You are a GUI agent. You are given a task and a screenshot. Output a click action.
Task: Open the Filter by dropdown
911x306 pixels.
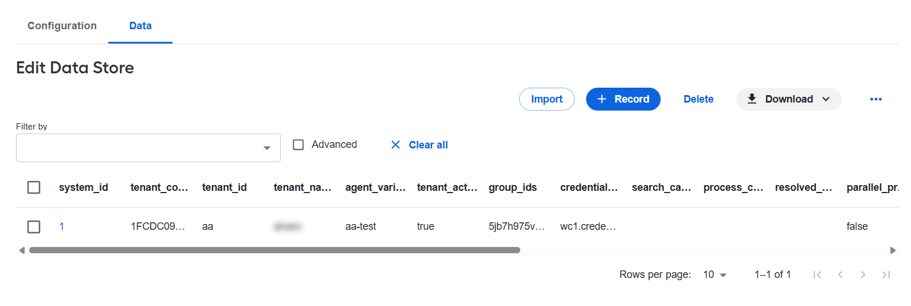148,148
